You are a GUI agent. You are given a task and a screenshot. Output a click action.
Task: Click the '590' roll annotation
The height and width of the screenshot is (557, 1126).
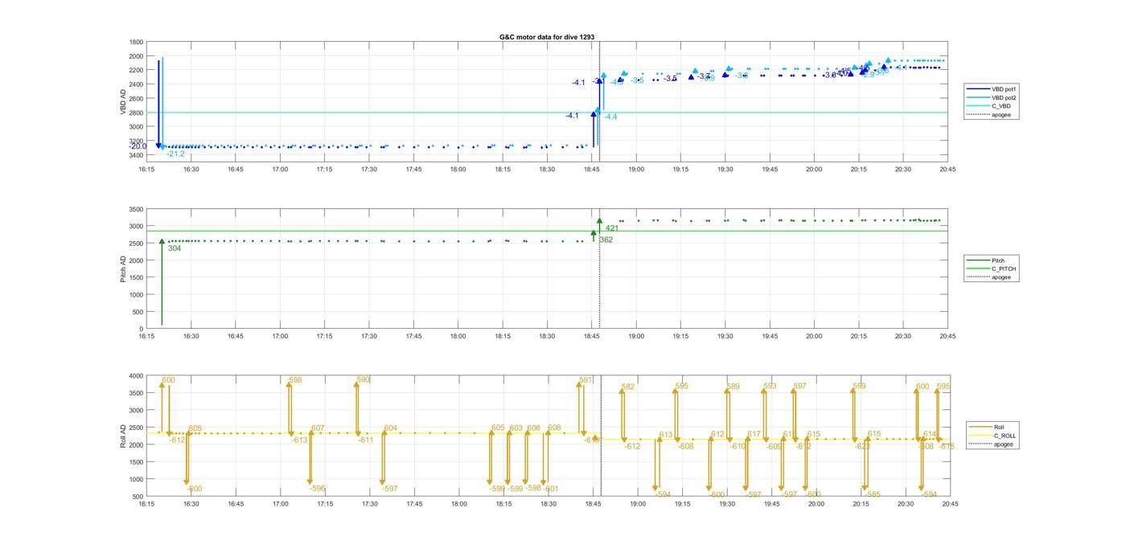pos(364,380)
